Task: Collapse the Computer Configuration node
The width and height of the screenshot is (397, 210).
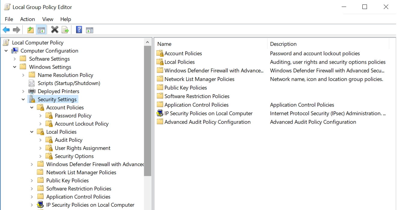Action: click(x=6, y=51)
